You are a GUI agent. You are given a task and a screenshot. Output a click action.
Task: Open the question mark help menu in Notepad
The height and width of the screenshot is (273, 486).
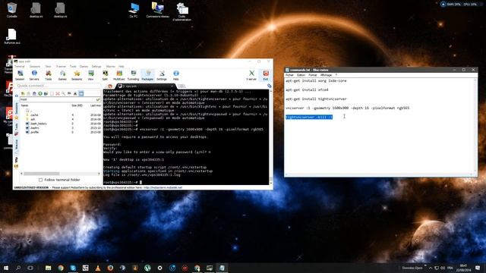coord(336,75)
